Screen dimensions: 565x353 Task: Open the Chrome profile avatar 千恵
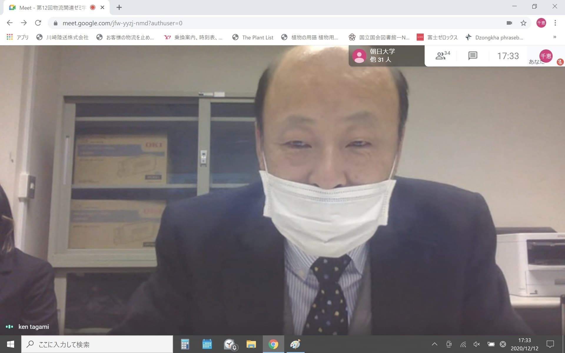click(x=541, y=23)
